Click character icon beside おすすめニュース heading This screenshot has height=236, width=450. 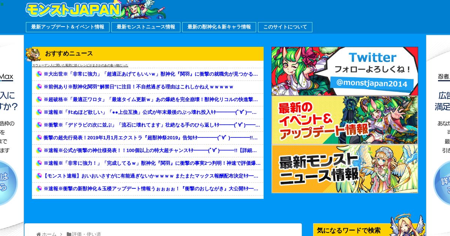(x=33, y=54)
